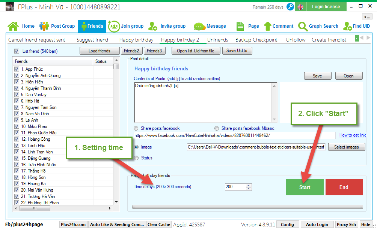Open the Message section
377x229 pixels.
[x=210, y=26]
